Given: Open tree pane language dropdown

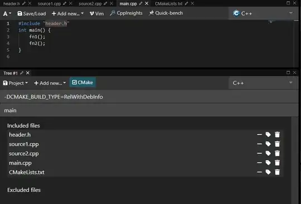Looking at the screenshot, I should (263, 83).
